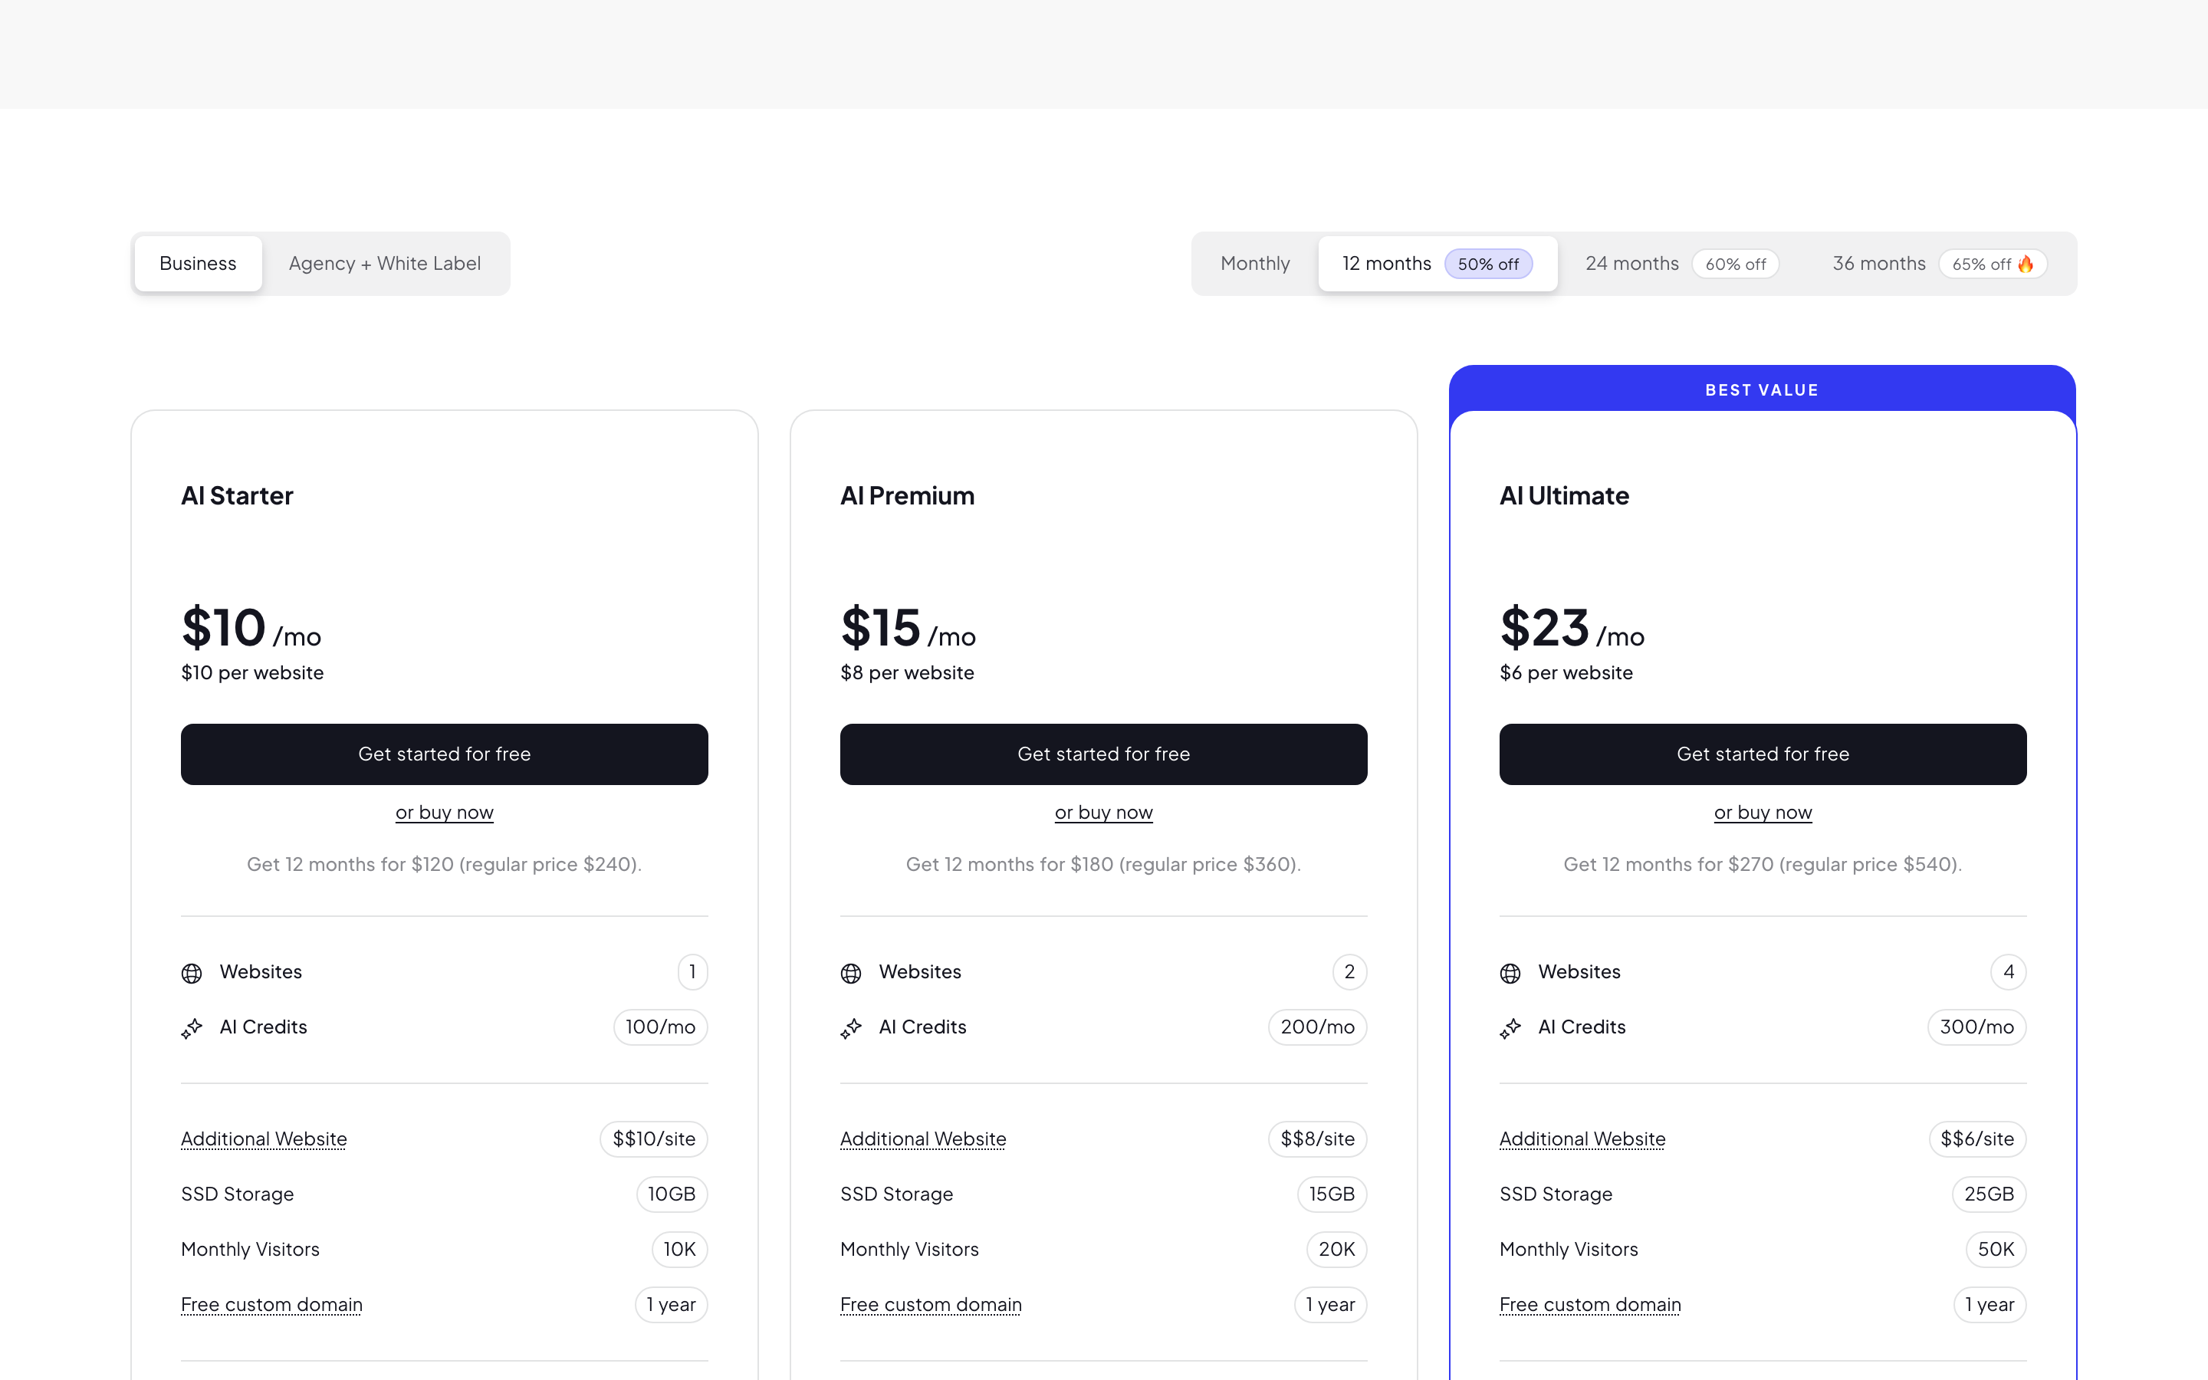The image size is (2208, 1380).
Task: Click the '$$8/site' value pill
Action: (1317, 1139)
